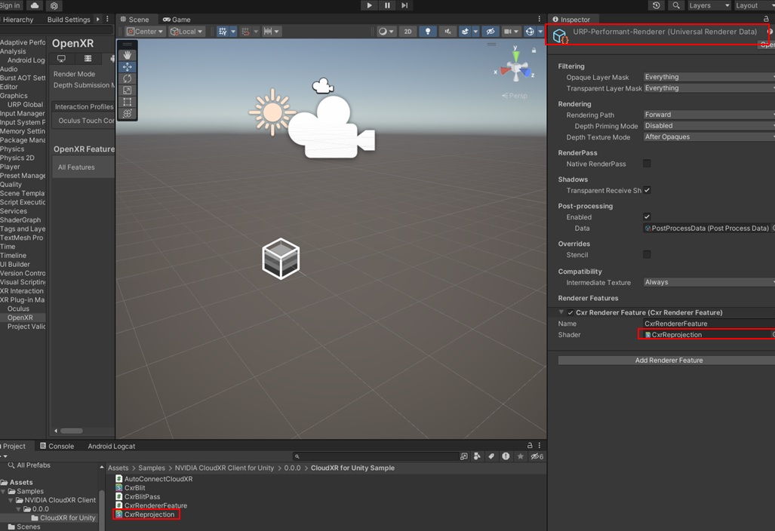
Task: Select the Rect tool
Action: pos(128,102)
